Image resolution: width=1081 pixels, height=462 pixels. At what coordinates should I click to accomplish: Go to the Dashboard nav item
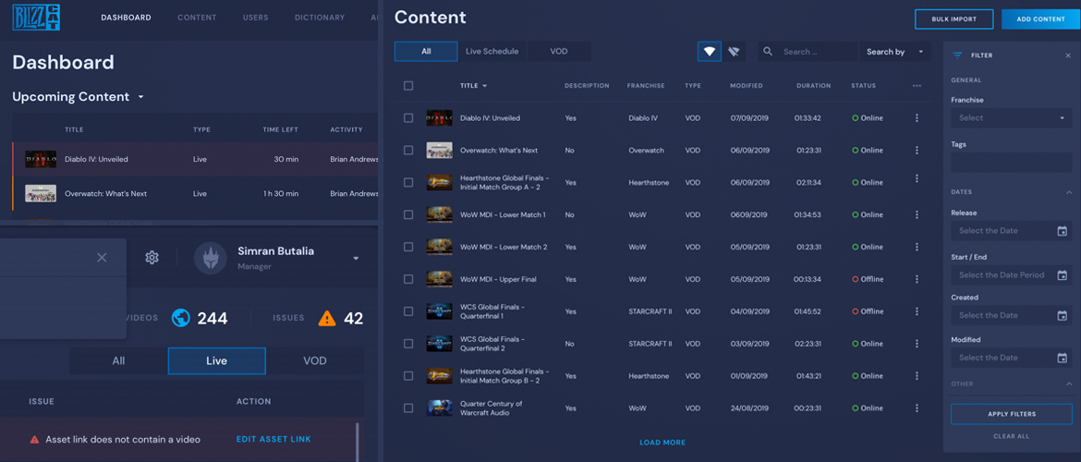[x=127, y=18]
